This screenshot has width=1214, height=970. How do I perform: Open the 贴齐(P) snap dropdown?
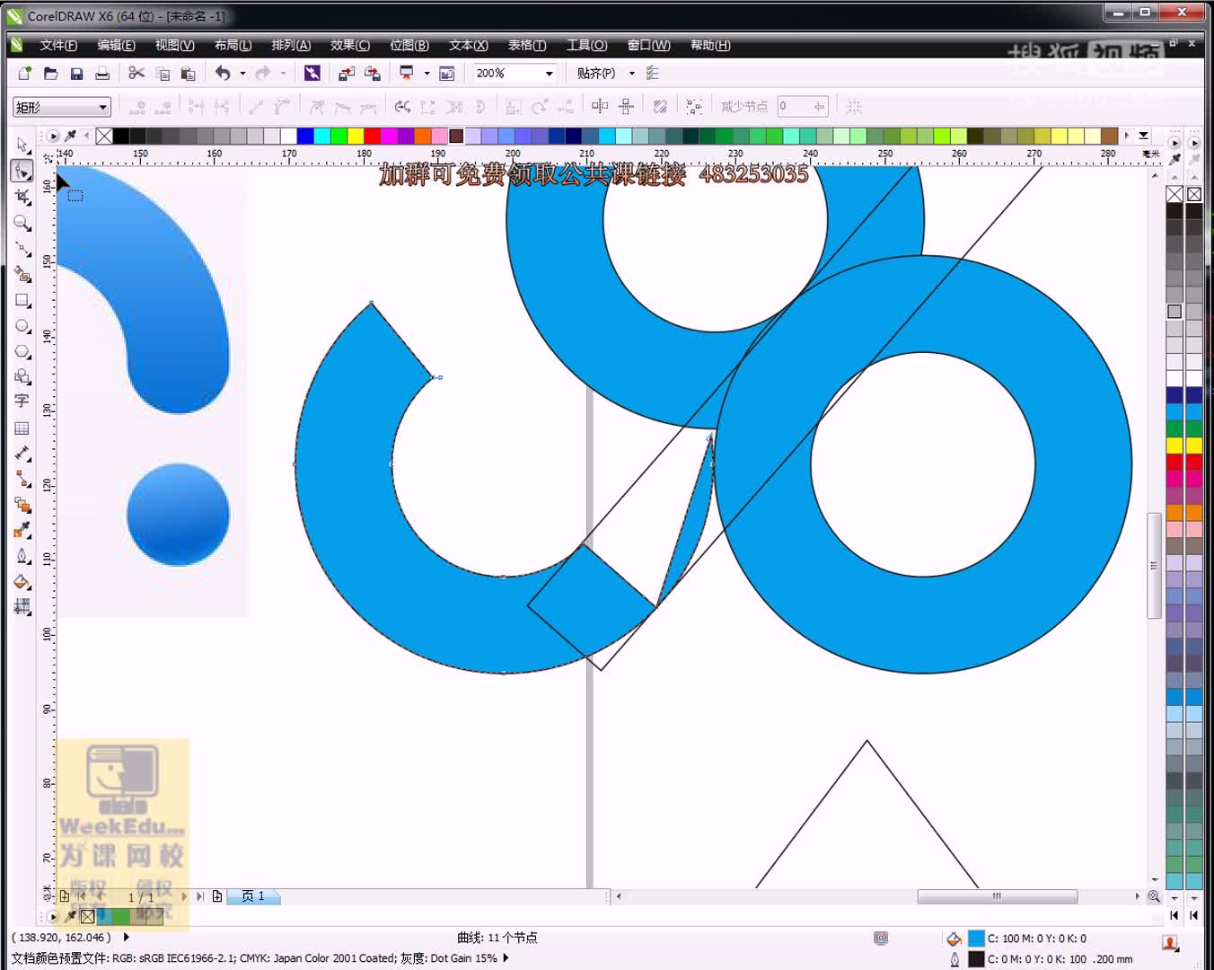(632, 74)
